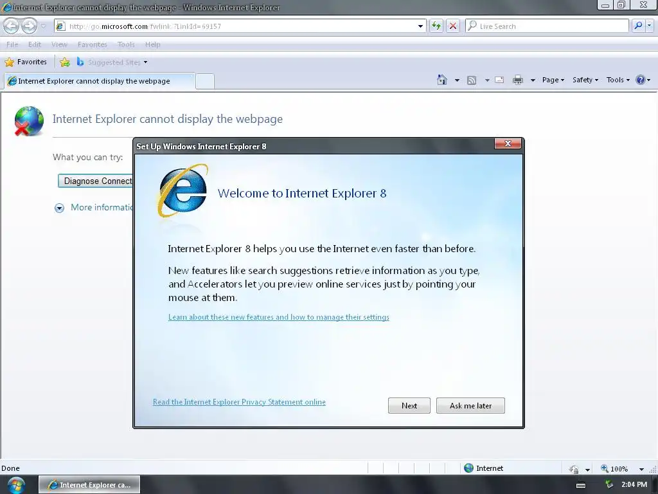
Task: Click the Internet security zone indicator
Action: pyautogui.click(x=483, y=468)
